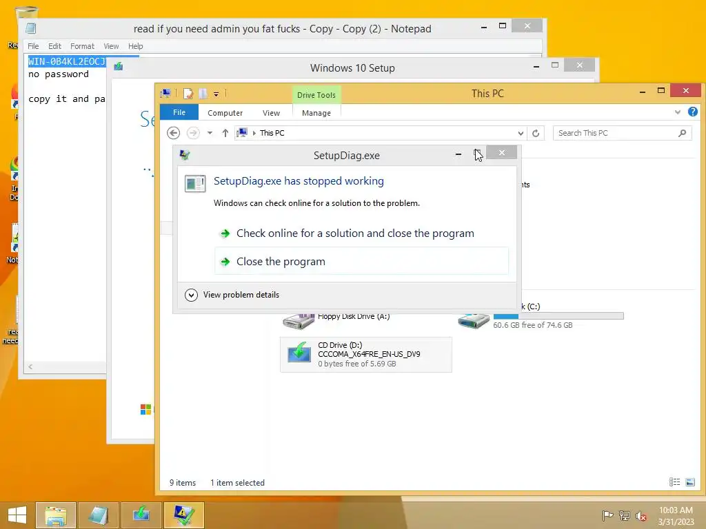Viewport: 706px width, 529px height.
Task: Click Notepad title bar icon
Action: click(30, 28)
